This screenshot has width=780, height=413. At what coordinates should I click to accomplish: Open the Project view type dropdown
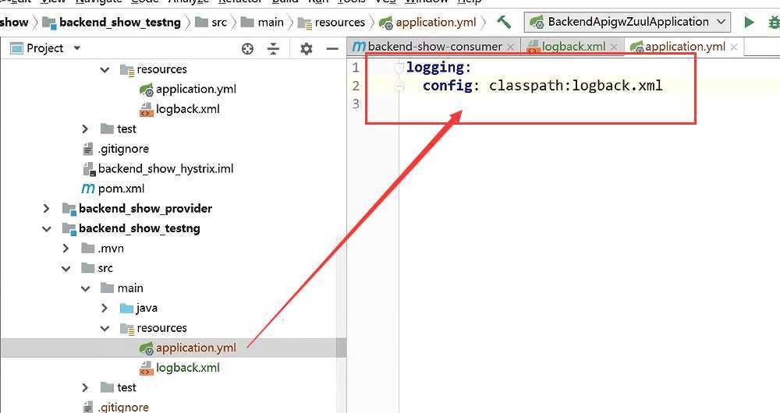(x=76, y=48)
